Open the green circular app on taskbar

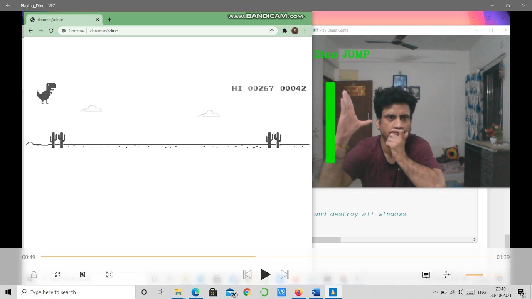point(264,292)
